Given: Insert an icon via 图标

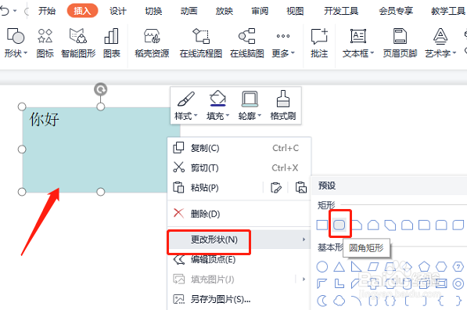Looking at the screenshot, I should [45, 43].
